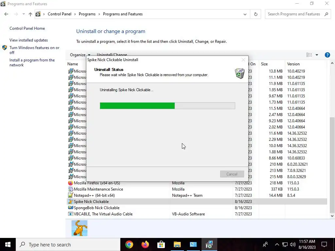
Task: Click the network tray icon
Action: pos(285,244)
